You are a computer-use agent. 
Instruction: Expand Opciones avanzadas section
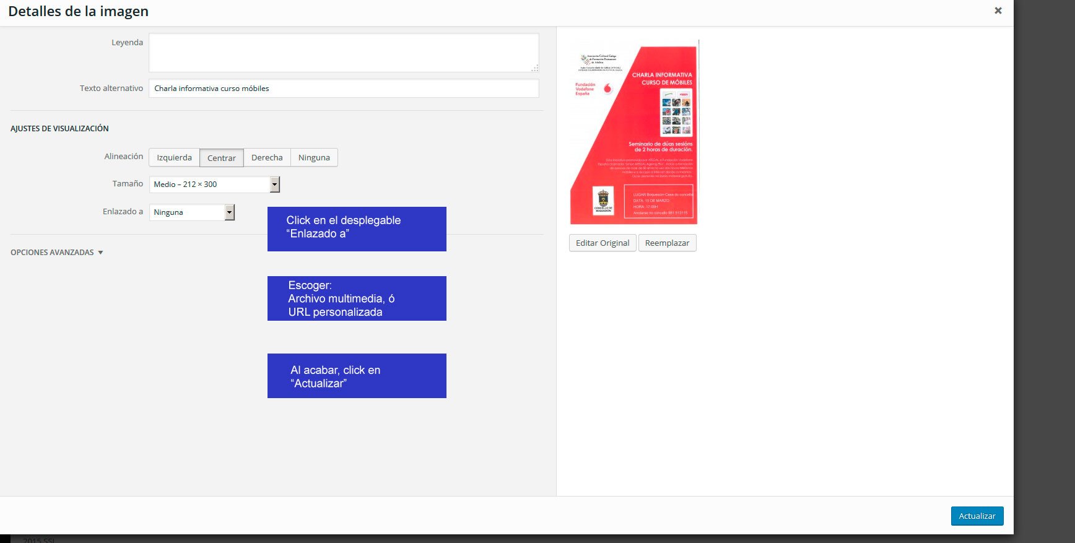(56, 253)
